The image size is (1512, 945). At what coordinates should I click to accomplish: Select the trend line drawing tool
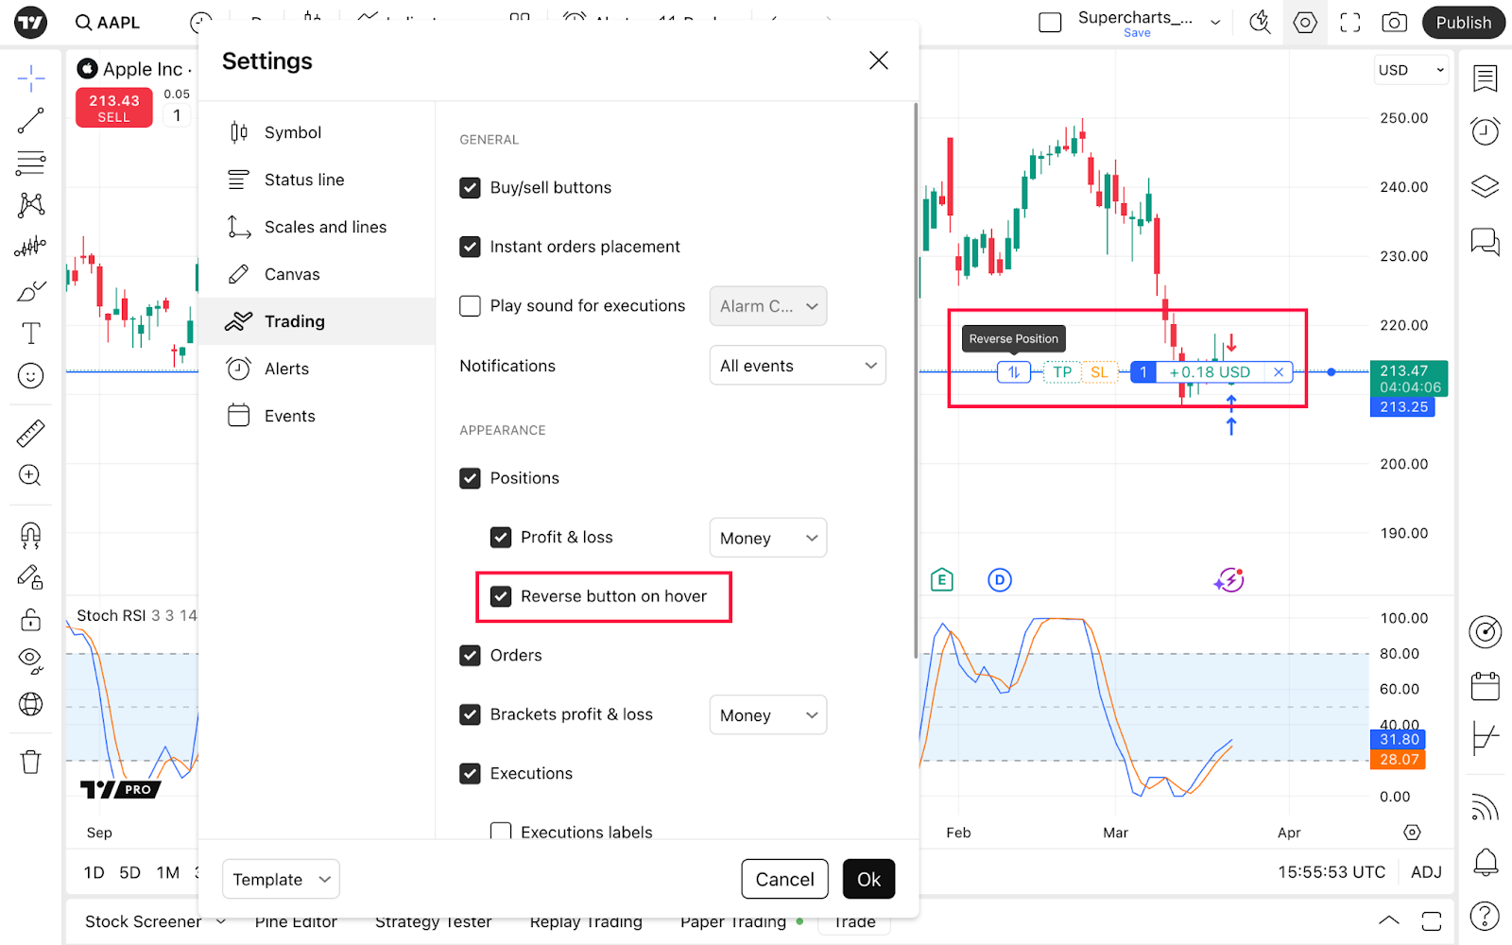[30, 121]
